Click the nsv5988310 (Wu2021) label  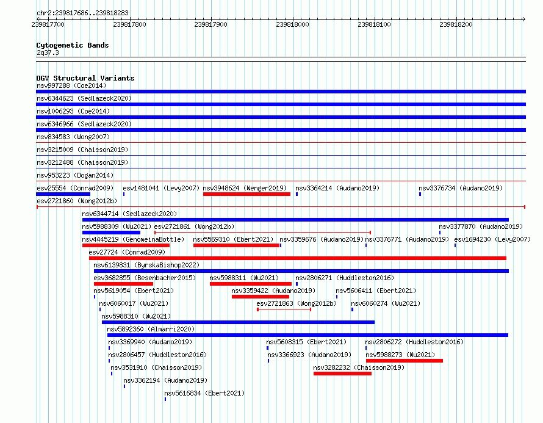(136, 316)
